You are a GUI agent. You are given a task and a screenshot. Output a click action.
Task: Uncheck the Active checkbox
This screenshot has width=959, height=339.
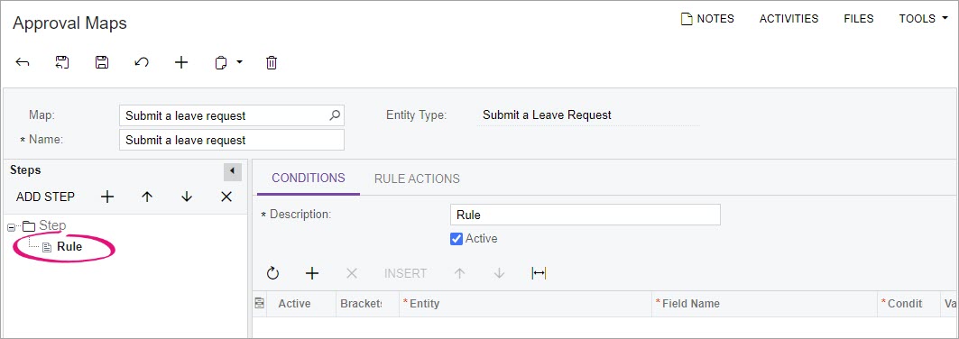click(x=456, y=239)
